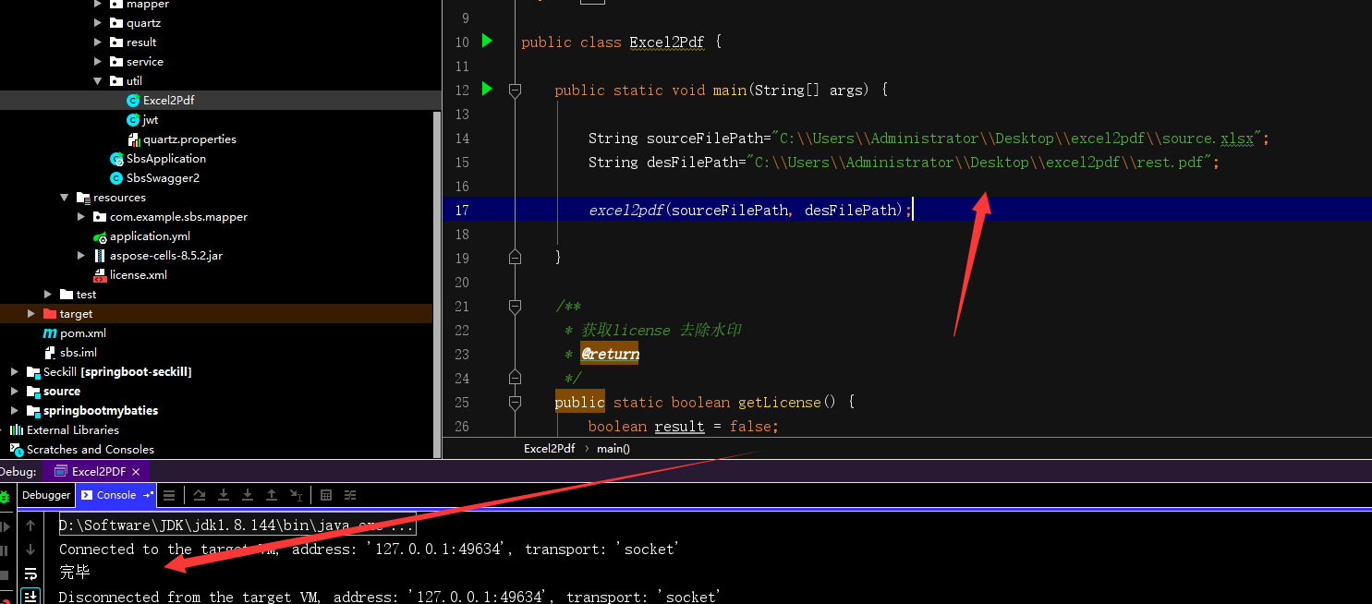
Task: Click fold end marker at line 19
Action: 516,257
